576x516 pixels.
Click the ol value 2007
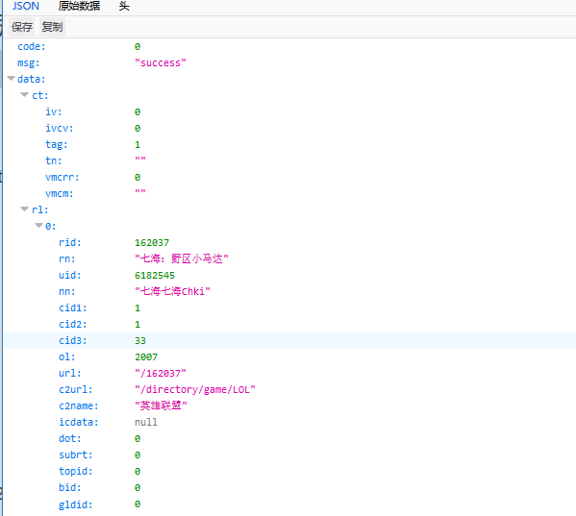tap(146, 356)
